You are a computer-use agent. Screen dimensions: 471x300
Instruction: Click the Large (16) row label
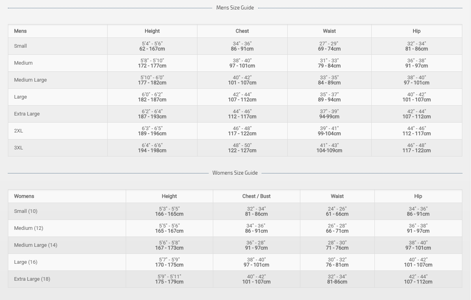(x=26, y=262)
